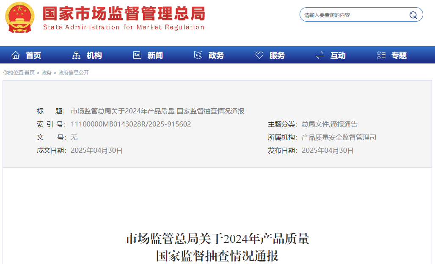The width and height of the screenshot is (435, 264).
Task: Click the 索引号 label
Action: 51,124
